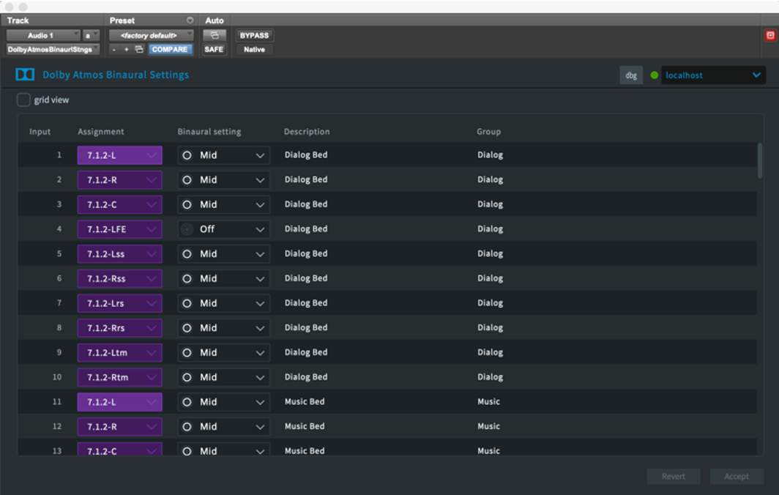Click the Mid binaural circle icon on input 1
Screen dimensions: 779x495
189,155
